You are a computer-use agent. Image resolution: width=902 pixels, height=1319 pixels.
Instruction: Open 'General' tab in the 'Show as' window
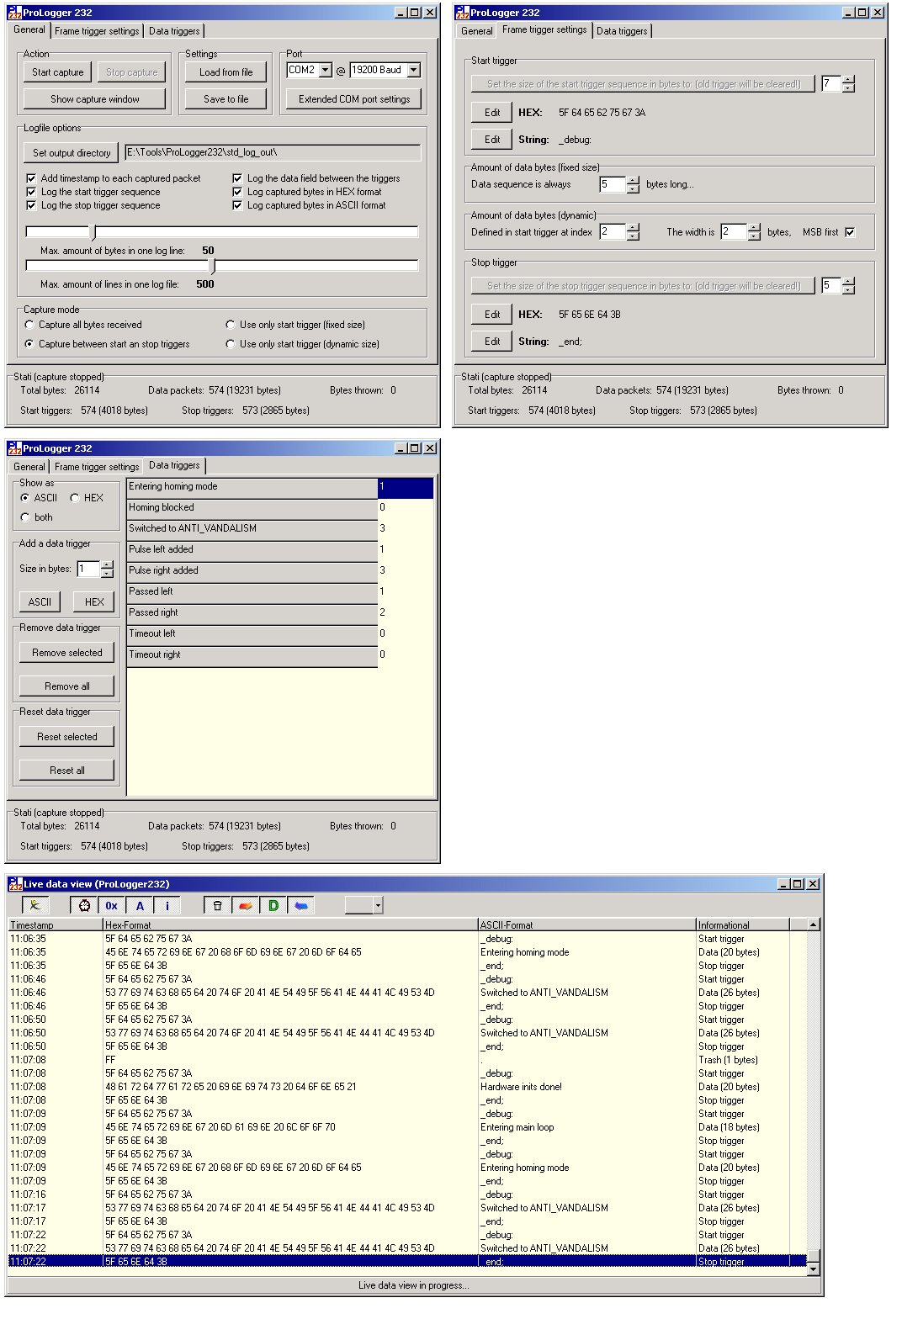coord(29,467)
